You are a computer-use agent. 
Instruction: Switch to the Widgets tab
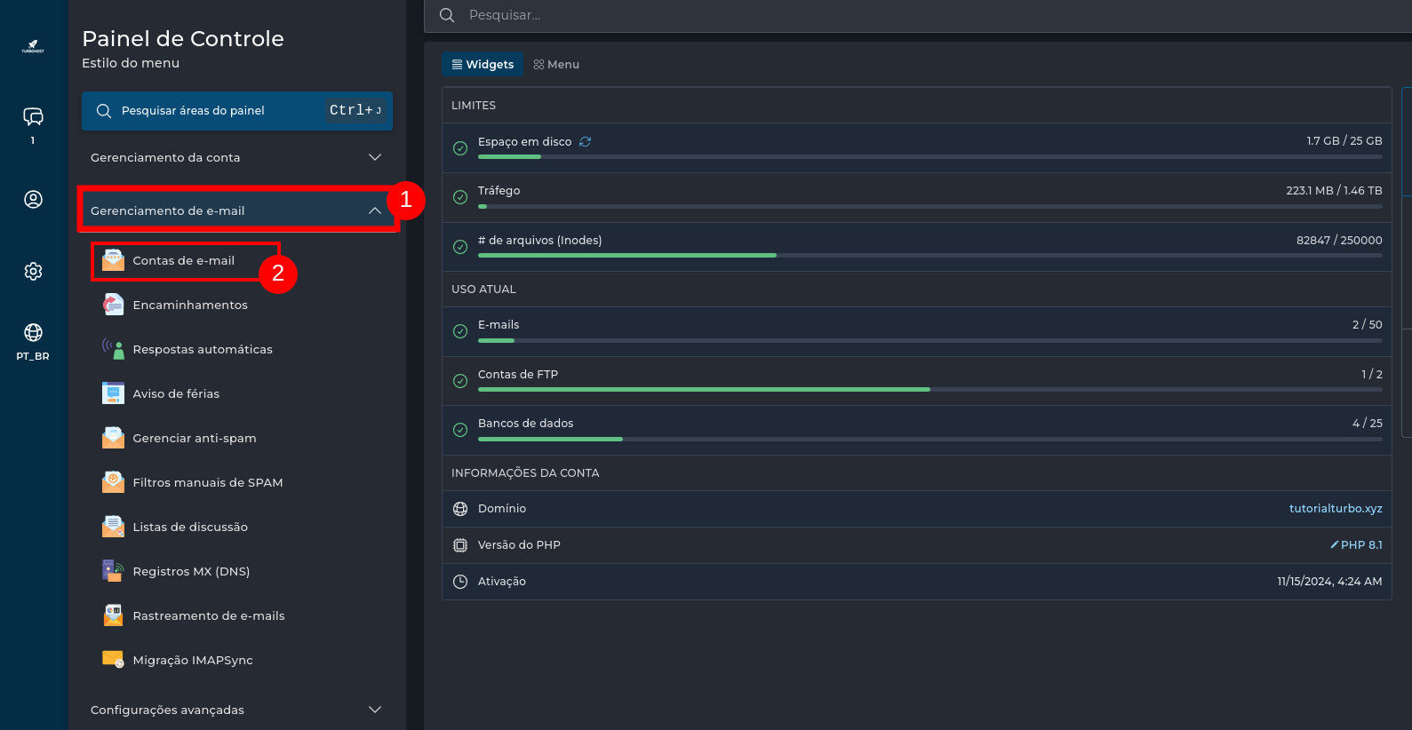click(483, 65)
